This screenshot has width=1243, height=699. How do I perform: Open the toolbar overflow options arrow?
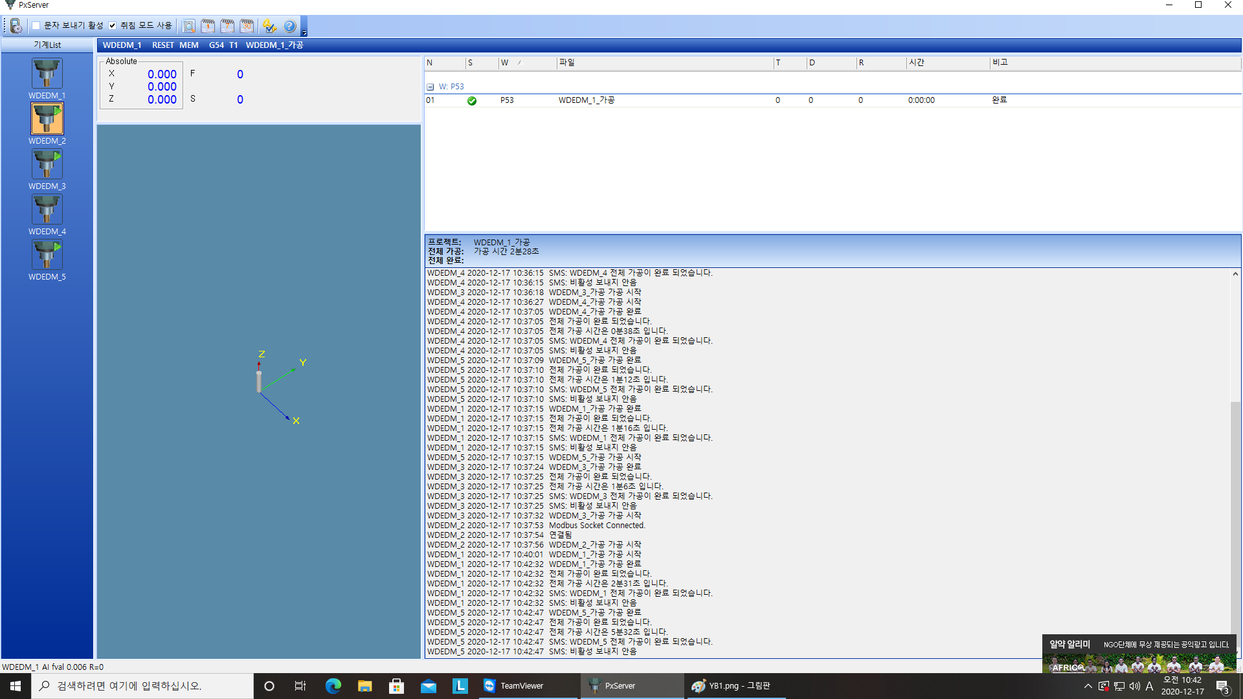coord(304,32)
